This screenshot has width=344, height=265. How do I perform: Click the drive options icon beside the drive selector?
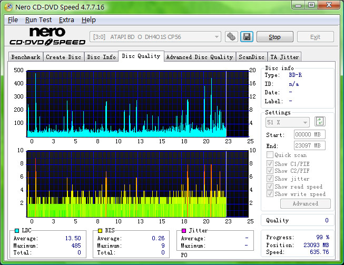tap(231, 37)
